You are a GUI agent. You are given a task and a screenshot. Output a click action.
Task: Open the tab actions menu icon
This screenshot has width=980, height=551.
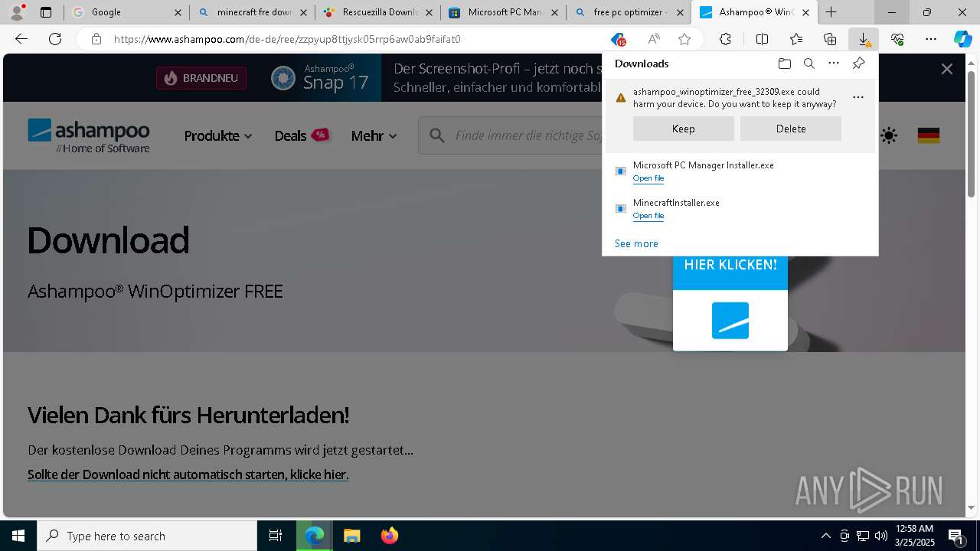pos(46,12)
